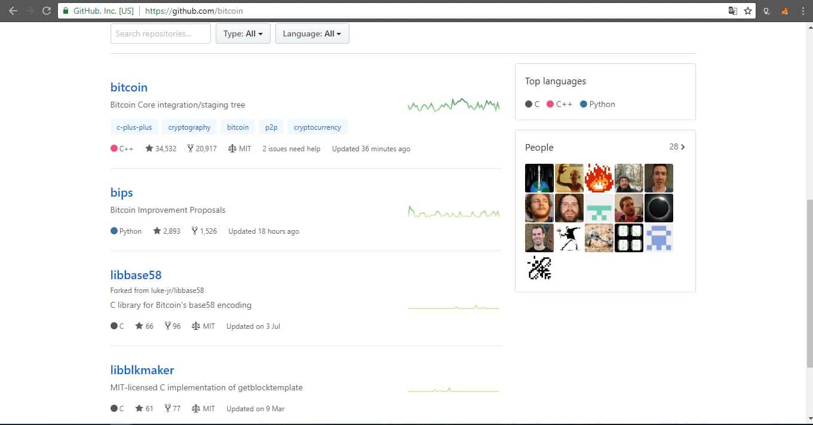This screenshot has height=425, width=813.
Task: Open the libblkmaker repository link
Action: point(142,370)
